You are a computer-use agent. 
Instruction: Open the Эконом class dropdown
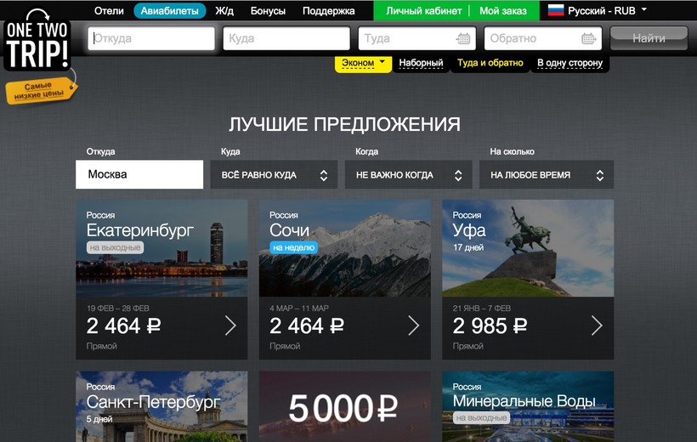pyautogui.click(x=363, y=64)
